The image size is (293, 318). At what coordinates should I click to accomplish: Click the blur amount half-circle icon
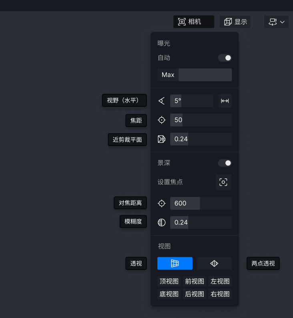pos(162,222)
